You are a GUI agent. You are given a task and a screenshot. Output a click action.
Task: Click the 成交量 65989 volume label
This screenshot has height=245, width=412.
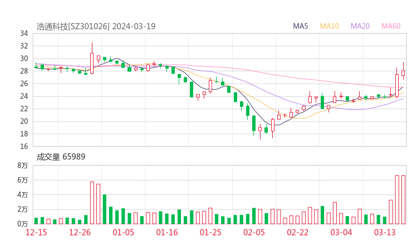click(61, 157)
